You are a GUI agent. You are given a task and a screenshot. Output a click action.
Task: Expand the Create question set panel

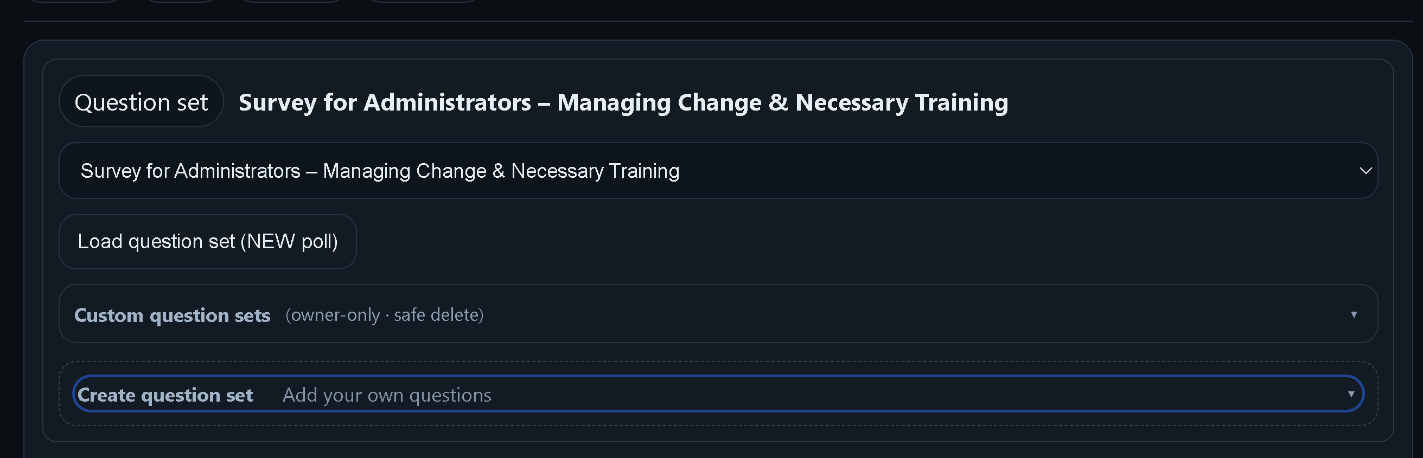tap(717, 394)
